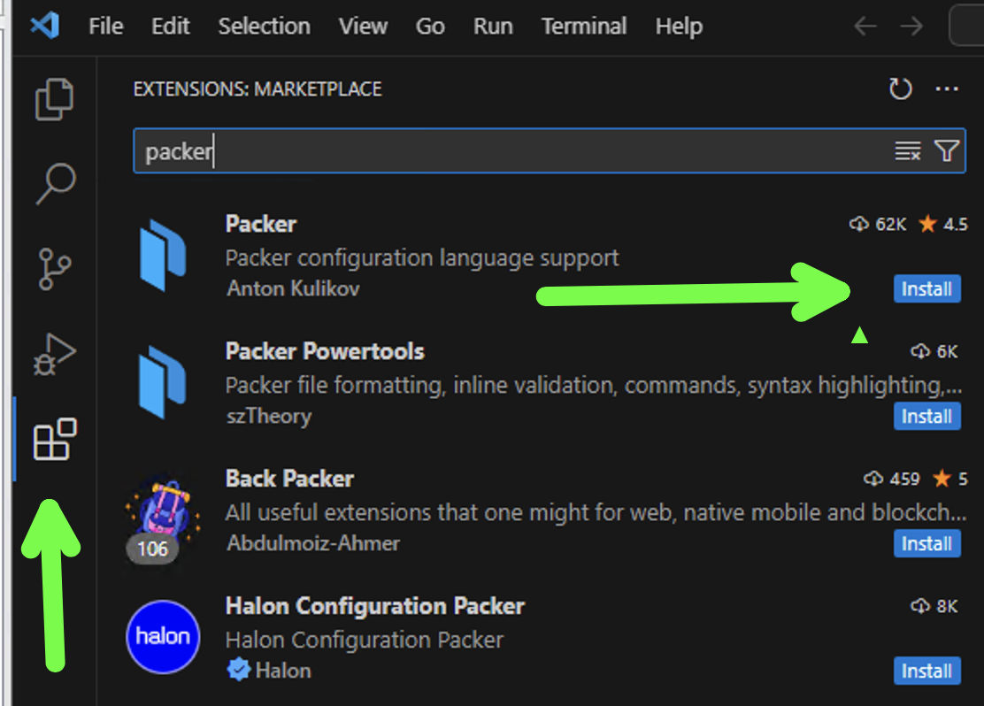The height and width of the screenshot is (706, 984).
Task: Open the Selection menu
Action: click(x=265, y=27)
